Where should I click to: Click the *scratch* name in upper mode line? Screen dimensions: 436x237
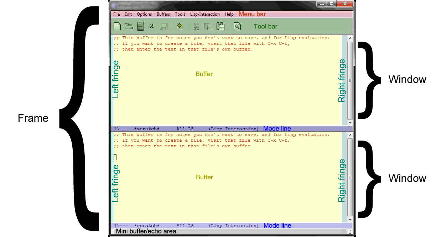coord(146,129)
